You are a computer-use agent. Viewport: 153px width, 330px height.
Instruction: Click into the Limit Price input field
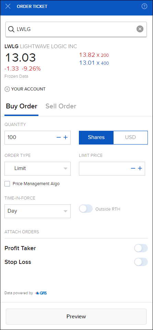click(104, 169)
